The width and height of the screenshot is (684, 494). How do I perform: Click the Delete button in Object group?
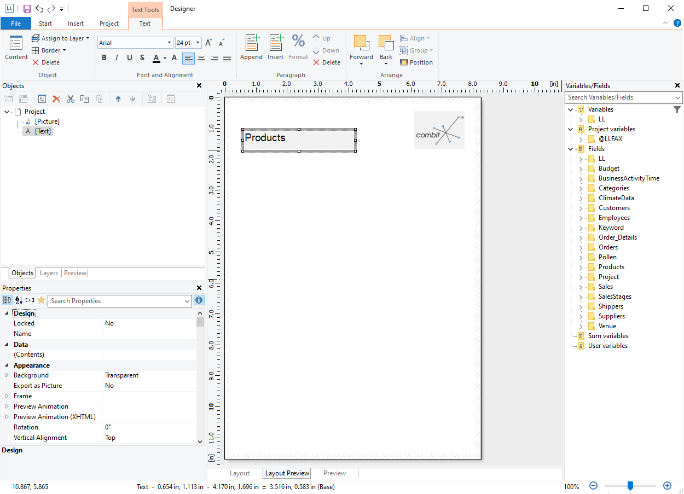point(46,62)
